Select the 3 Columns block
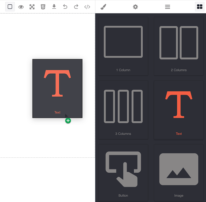The height and width of the screenshot is (202, 206). click(x=123, y=110)
